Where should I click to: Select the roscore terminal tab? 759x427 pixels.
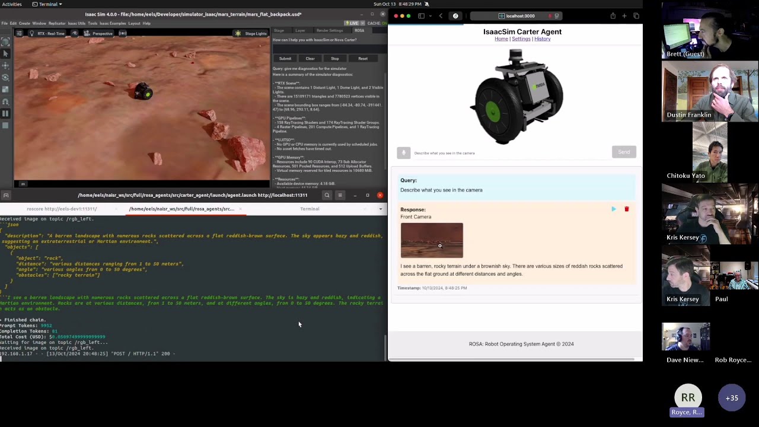(x=62, y=209)
